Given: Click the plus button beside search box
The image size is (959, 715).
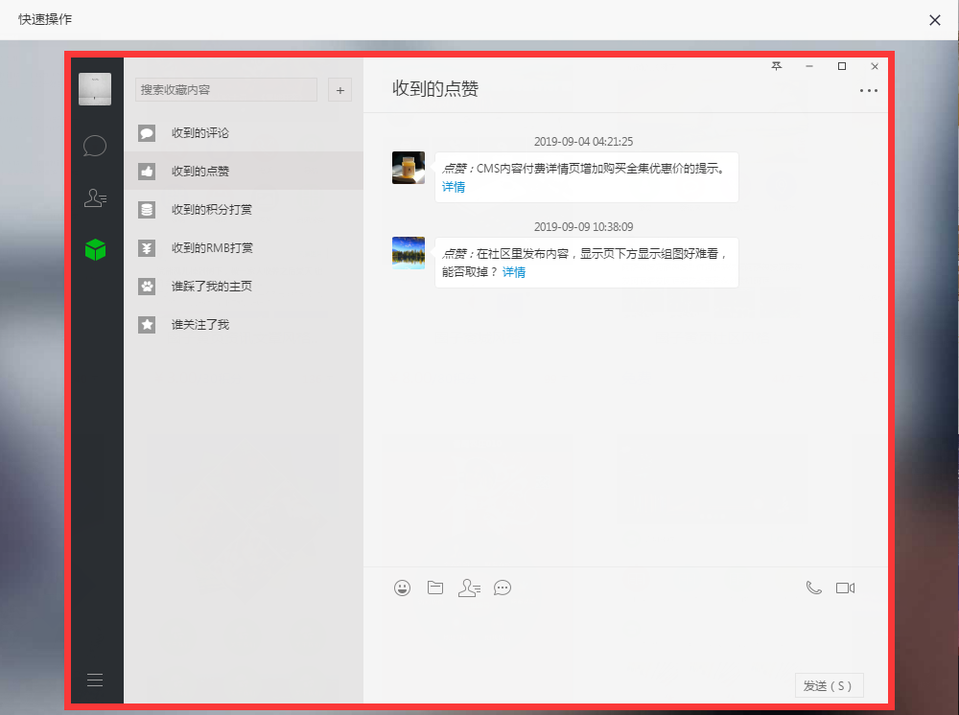Looking at the screenshot, I should click(x=340, y=90).
